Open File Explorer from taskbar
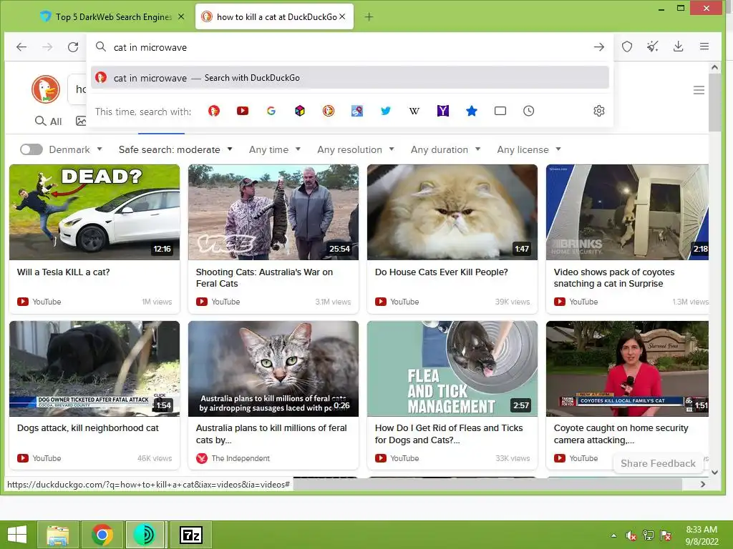Image resolution: width=733 pixels, height=549 pixels. 57,535
